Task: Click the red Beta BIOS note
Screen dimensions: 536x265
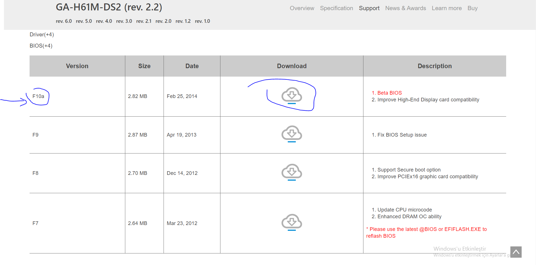Action: 390,93
